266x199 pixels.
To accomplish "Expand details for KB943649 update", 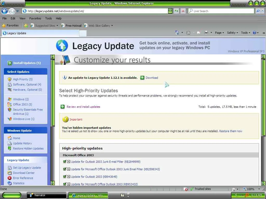I will [69, 176].
